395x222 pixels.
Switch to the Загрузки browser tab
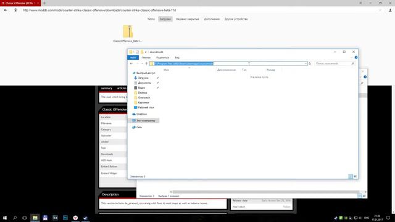[165, 19]
